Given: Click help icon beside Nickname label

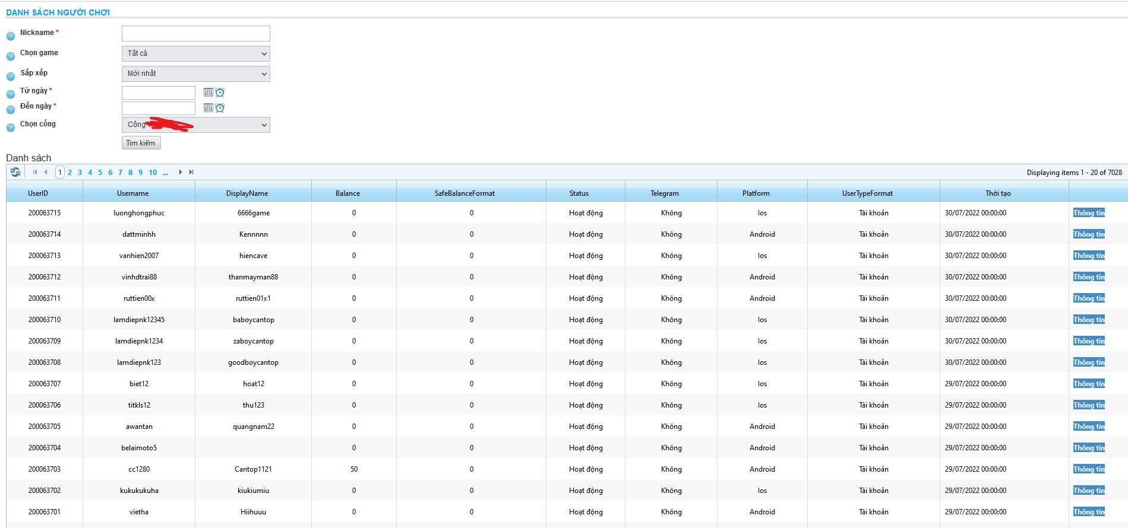Looking at the screenshot, I should pyautogui.click(x=10, y=36).
